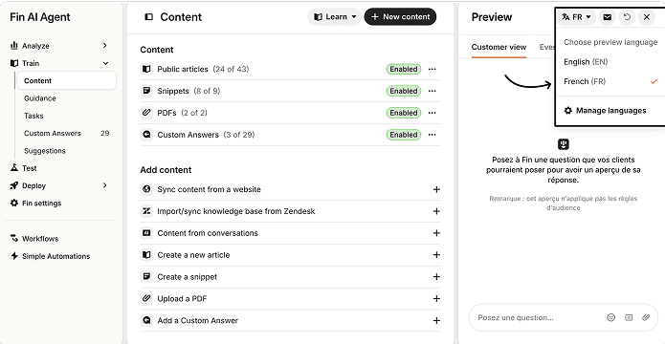Click plus for Create a snippet
This screenshot has width=665, height=344.
436,277
